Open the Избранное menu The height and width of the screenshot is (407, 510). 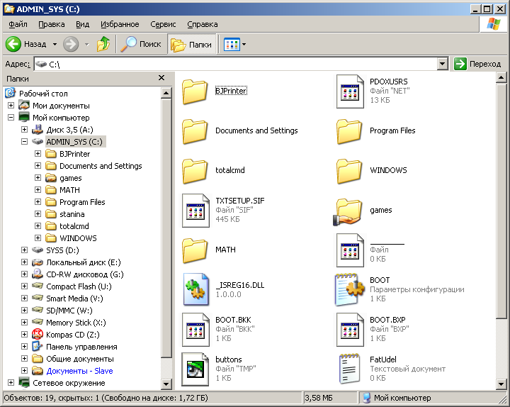pos(120,24)
